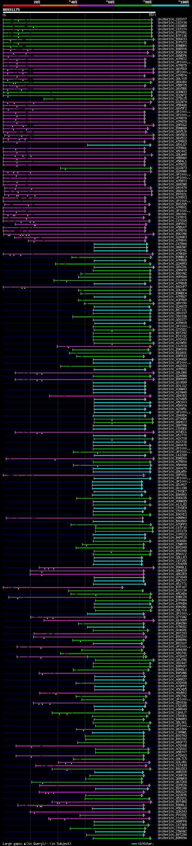The height and width of the screenshot is (846, 192).
Task: Click the query end position 557
Action: [x=151, y=15]
